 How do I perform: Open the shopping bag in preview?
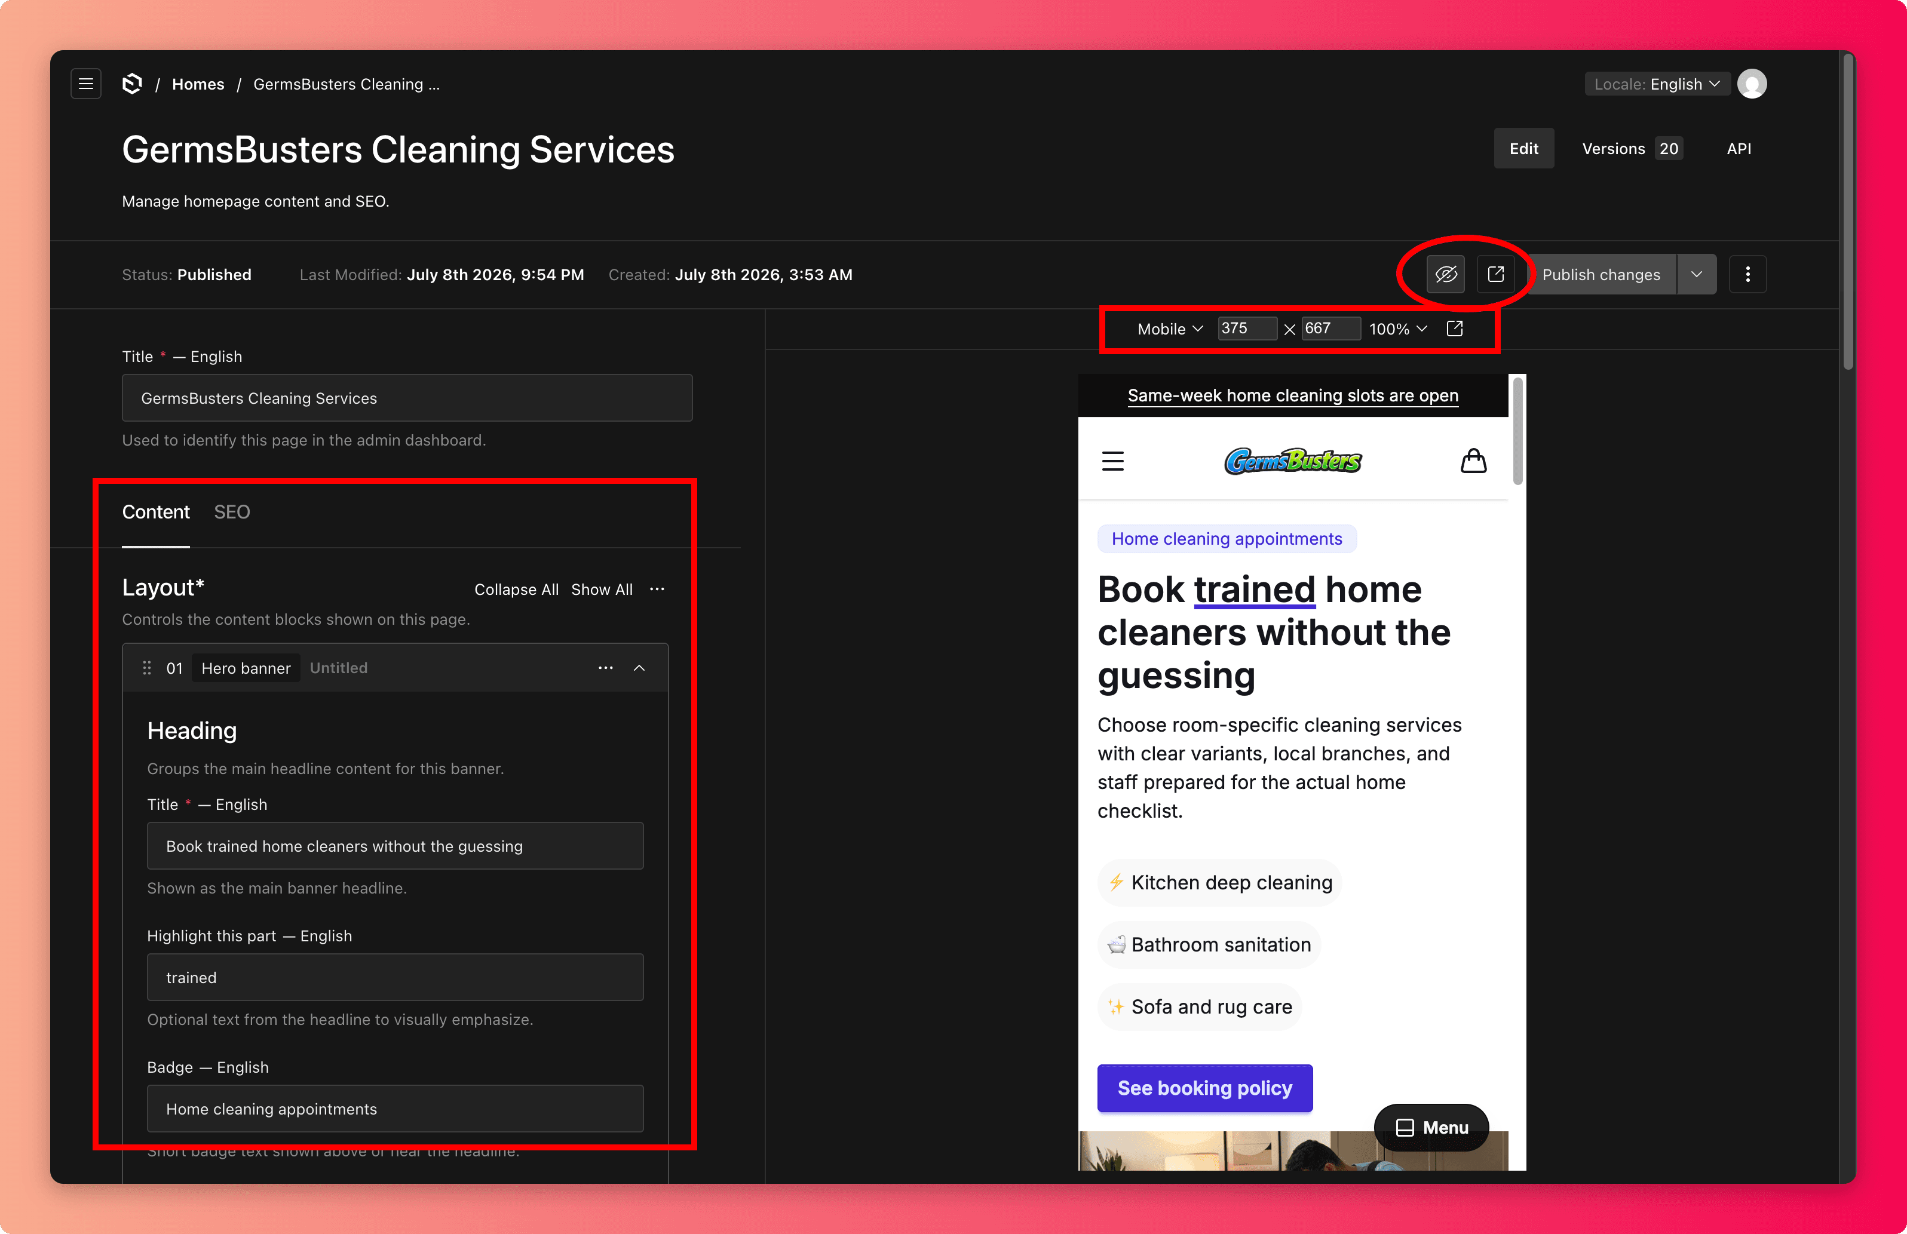coord(1473,461)
